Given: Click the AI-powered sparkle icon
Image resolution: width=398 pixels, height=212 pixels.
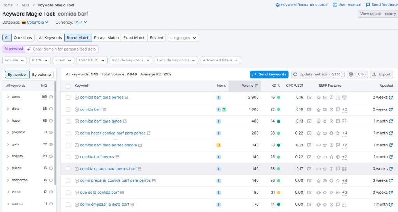Looking at the screenshot, I should coord(29,49).
